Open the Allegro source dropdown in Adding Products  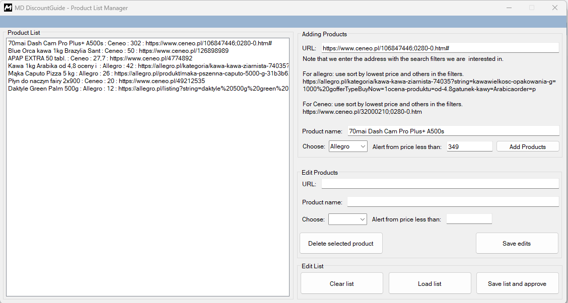[348, 146]
